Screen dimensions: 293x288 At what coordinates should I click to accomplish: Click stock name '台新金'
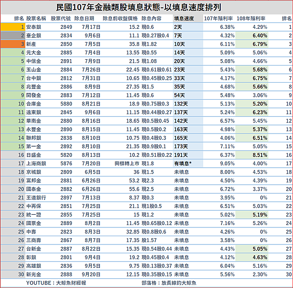coord(34,249)
